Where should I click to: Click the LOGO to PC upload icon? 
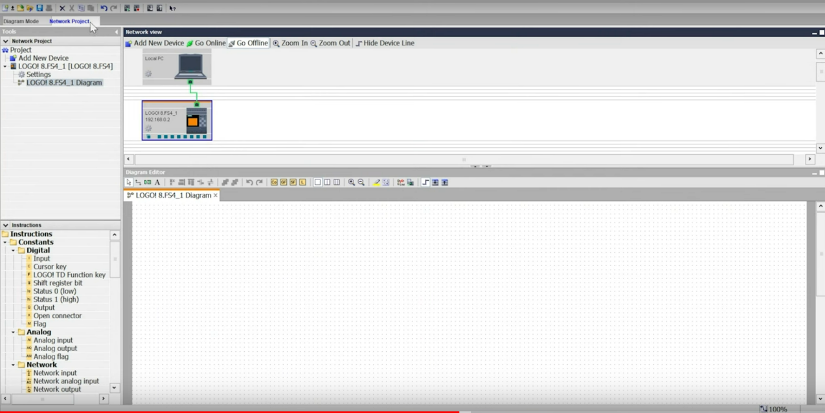coord(159,8)
